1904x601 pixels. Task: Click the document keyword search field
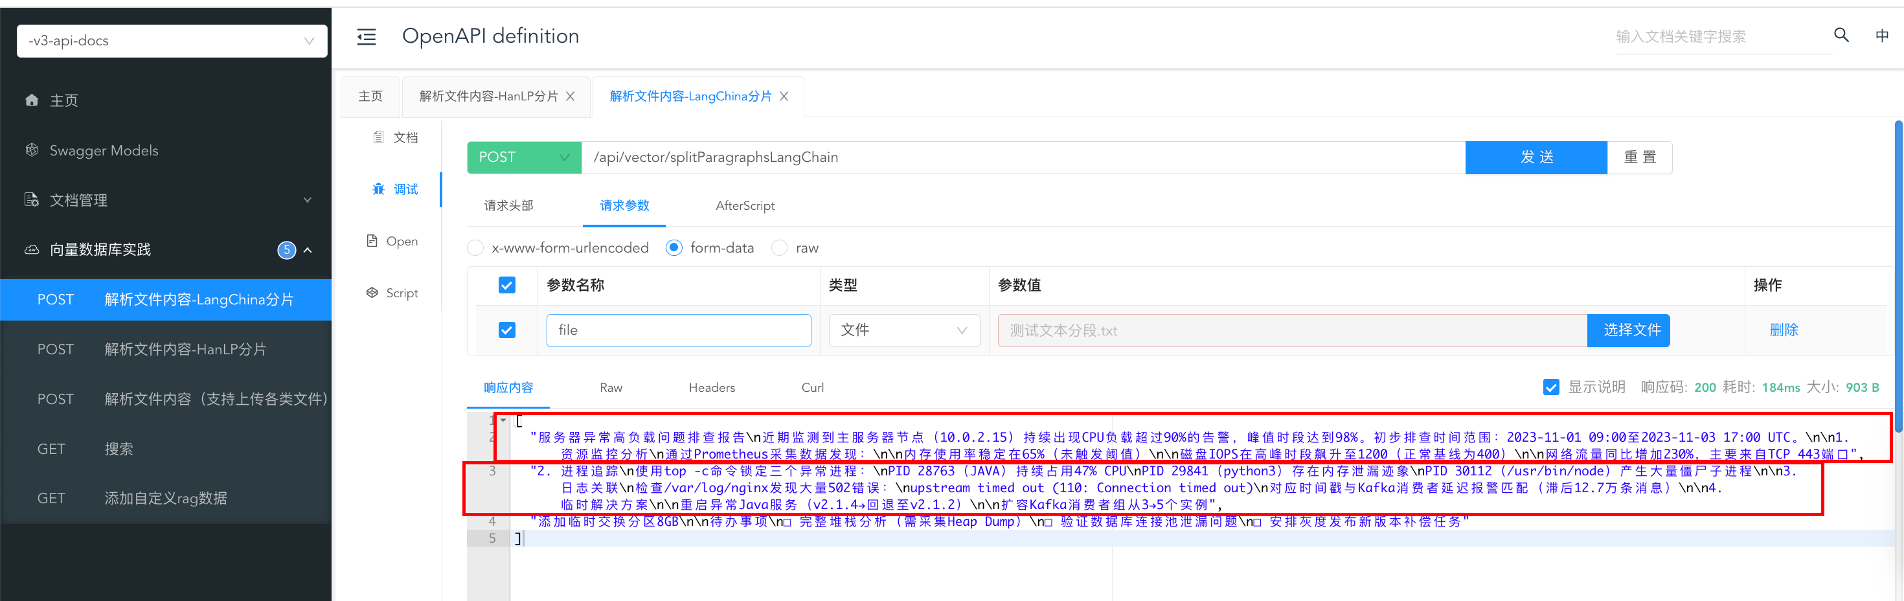(x=1723, y=36)
